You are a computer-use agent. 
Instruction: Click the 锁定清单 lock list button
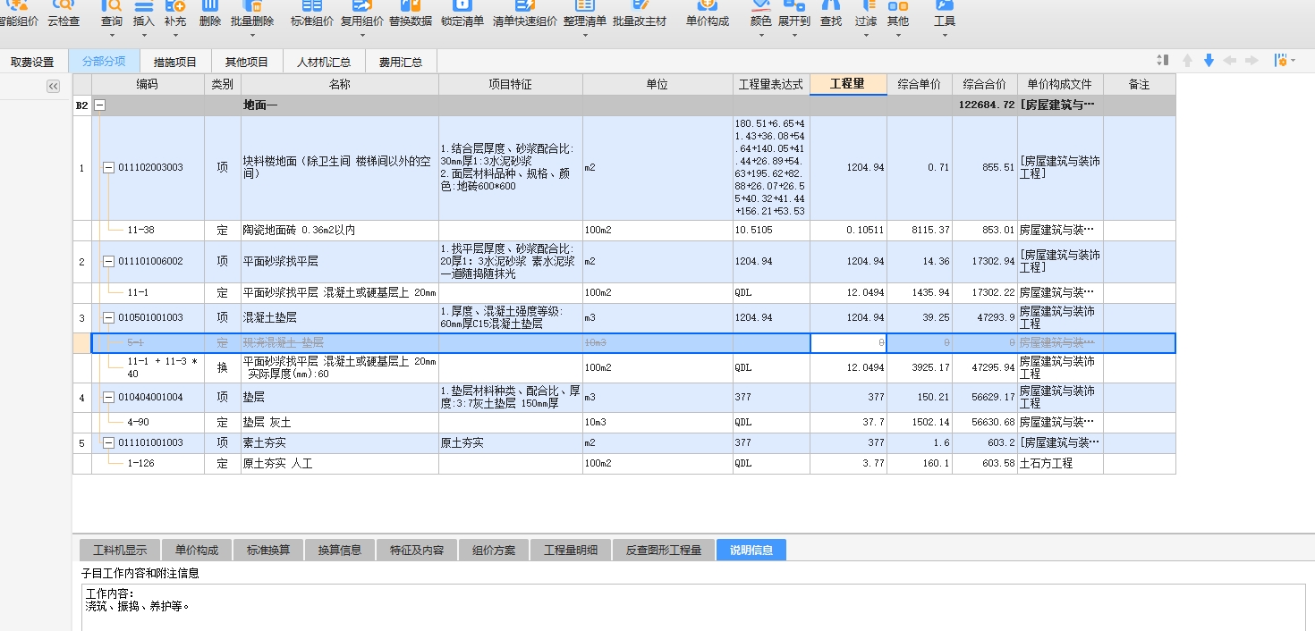pyautogui.click(x=462, y=13)
